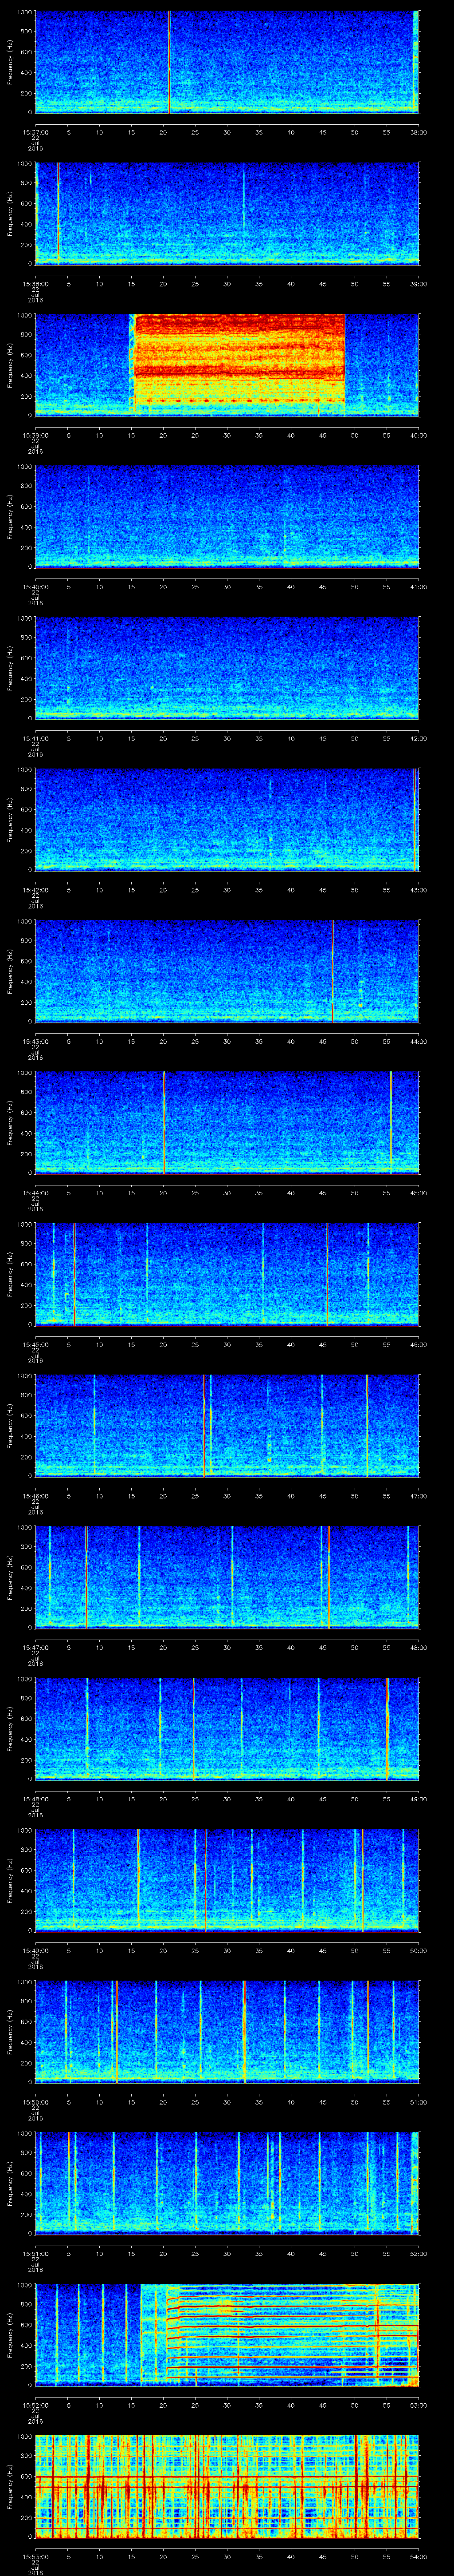
Task: Click the spectrogram panel starting at 15:41:00
Action: (x=227, y=668)
